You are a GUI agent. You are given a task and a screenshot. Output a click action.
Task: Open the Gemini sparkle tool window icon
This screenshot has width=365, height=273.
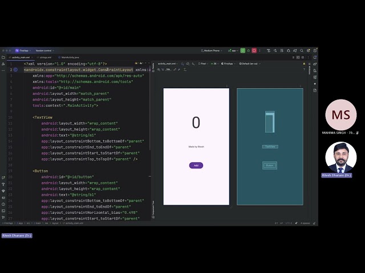(x=315, y=84)
